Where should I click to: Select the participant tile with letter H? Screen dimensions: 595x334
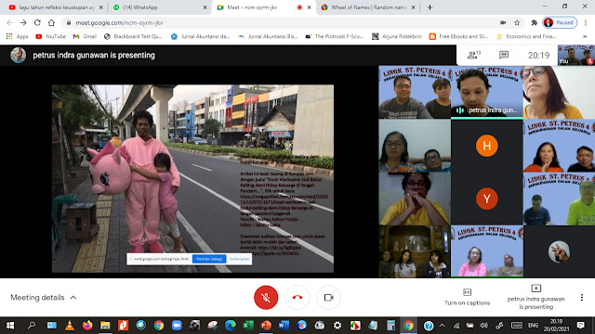tap(487, 146)
